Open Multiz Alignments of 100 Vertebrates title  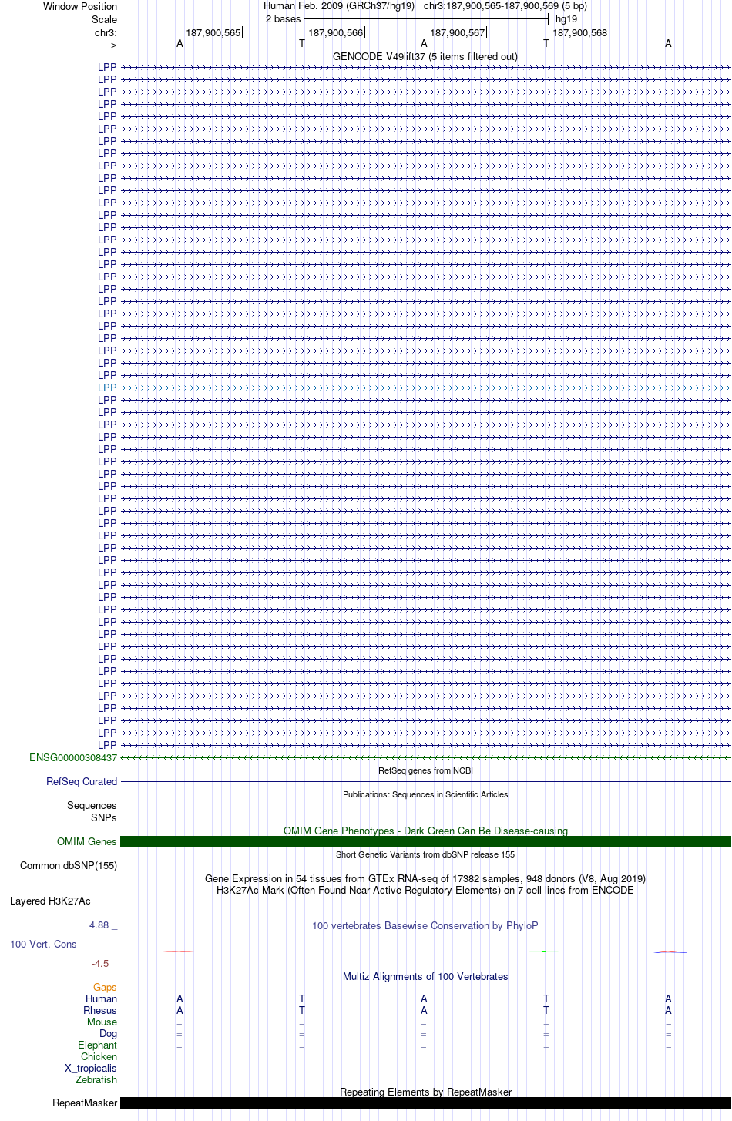pos(425,976)
